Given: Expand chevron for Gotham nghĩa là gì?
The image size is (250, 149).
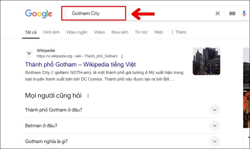Looking at the screenshot, I should [x=215, y=141].
